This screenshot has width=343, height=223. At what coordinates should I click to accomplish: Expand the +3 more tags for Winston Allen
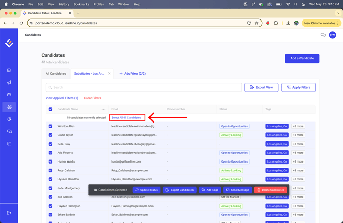pyautogui.click(x=298, y=126)
